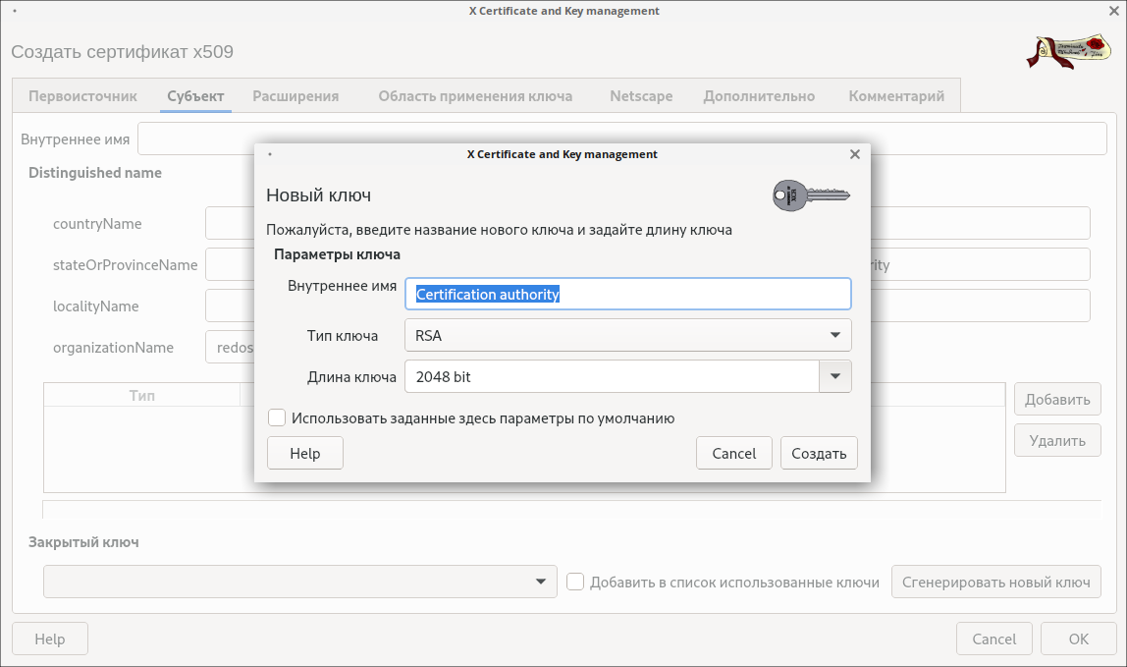Image resolution: width=1127 pixels, height=667 pixels.
Task: Open Help in the new key dialog
Action: click(x=304, y=454)
